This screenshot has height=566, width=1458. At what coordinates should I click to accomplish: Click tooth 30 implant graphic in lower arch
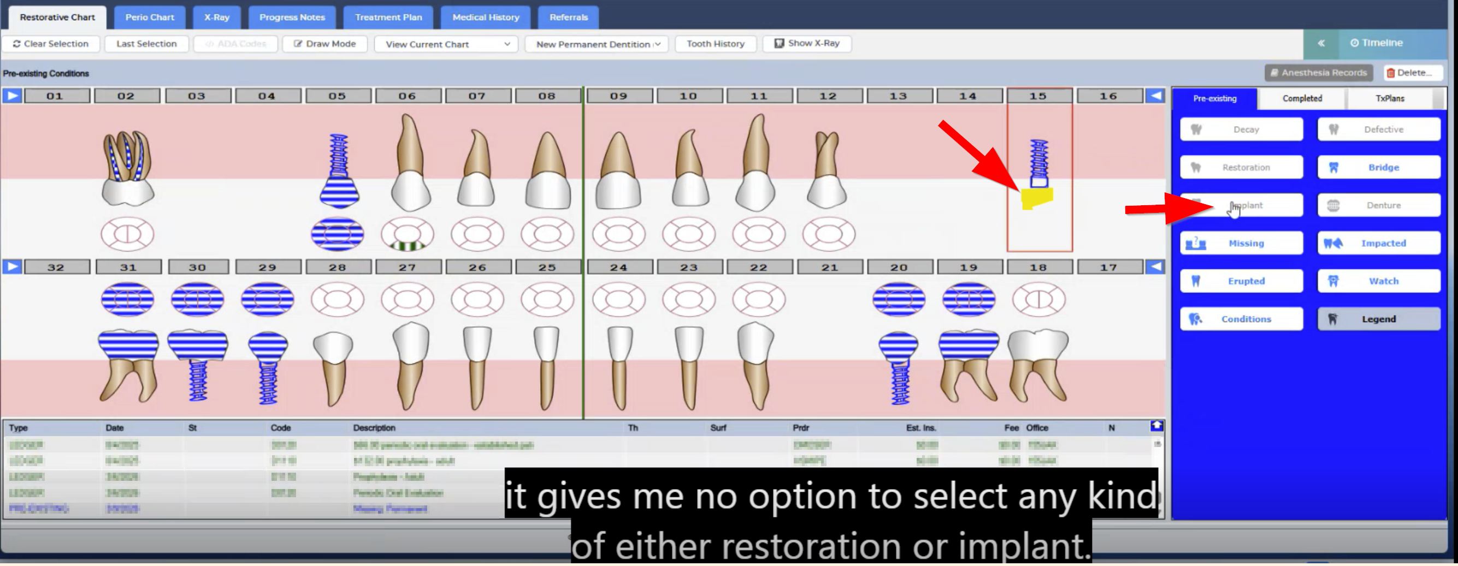(198, 365)
